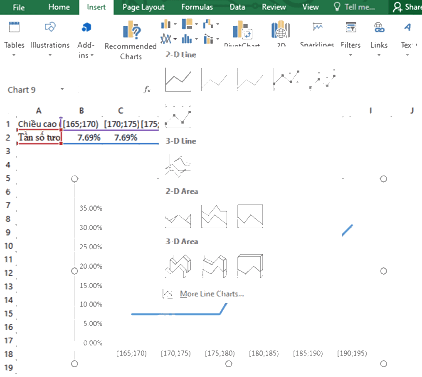Viewport: 422px width, 377px height.
Task: Select cell B2 containing 7.69%
Action: pos(81,138)
